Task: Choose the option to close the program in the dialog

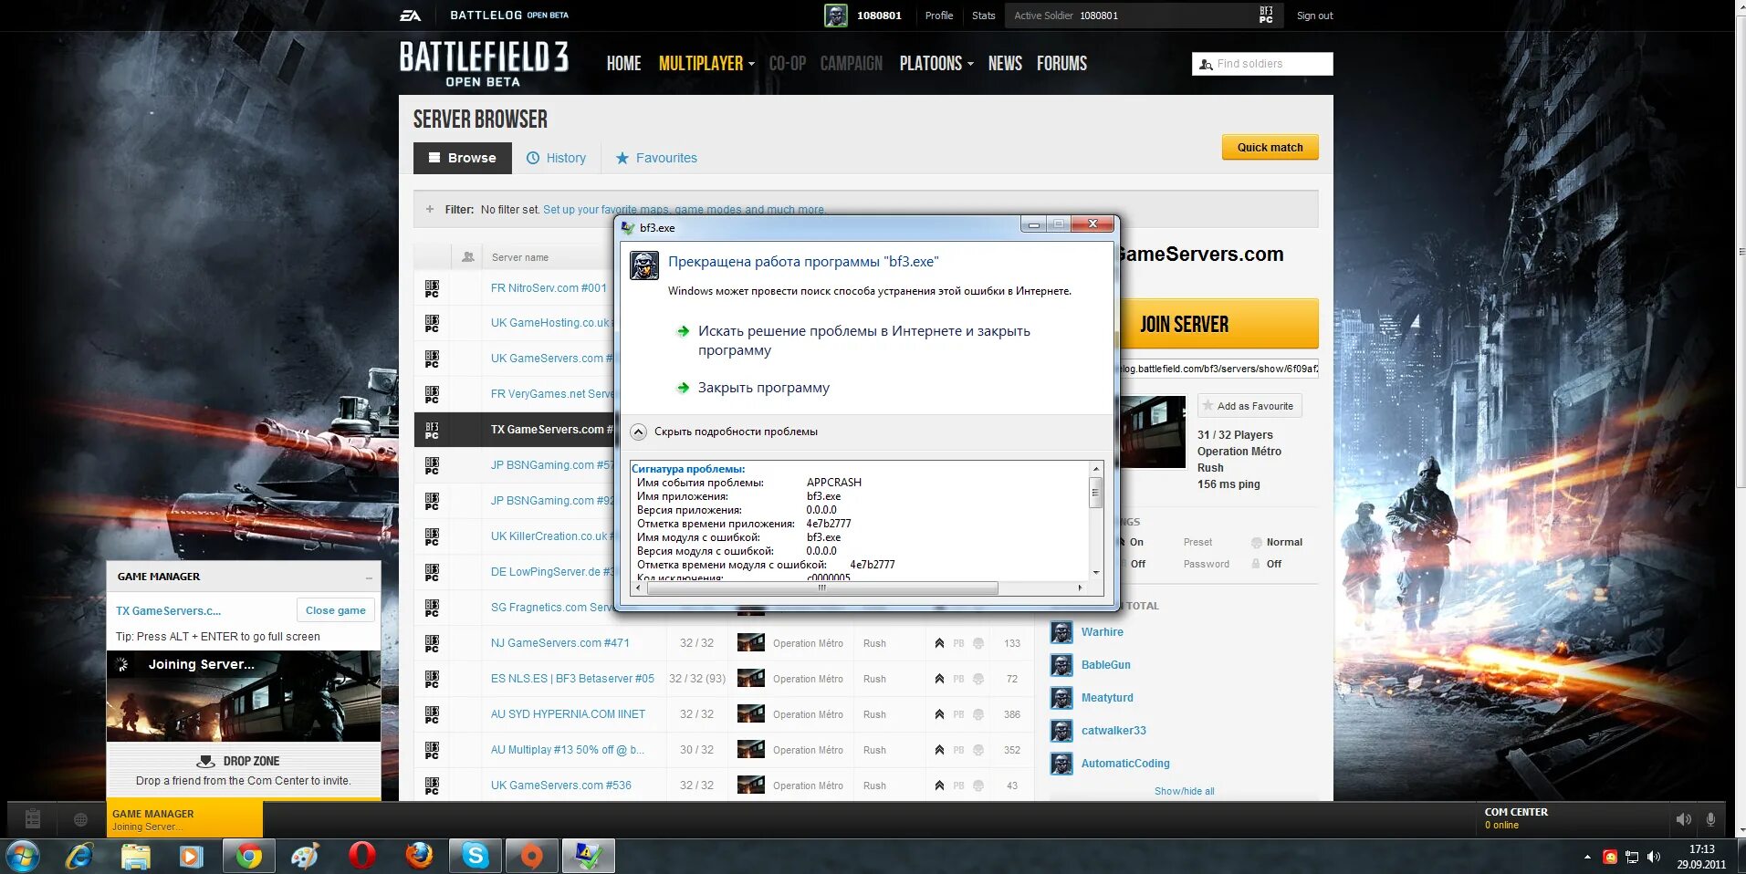Action: pos(764,388)
